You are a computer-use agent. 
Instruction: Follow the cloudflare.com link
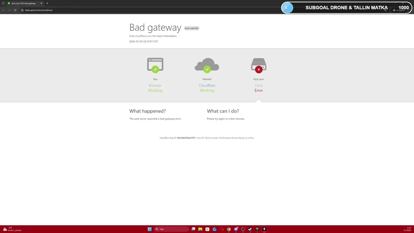[143, 36]
